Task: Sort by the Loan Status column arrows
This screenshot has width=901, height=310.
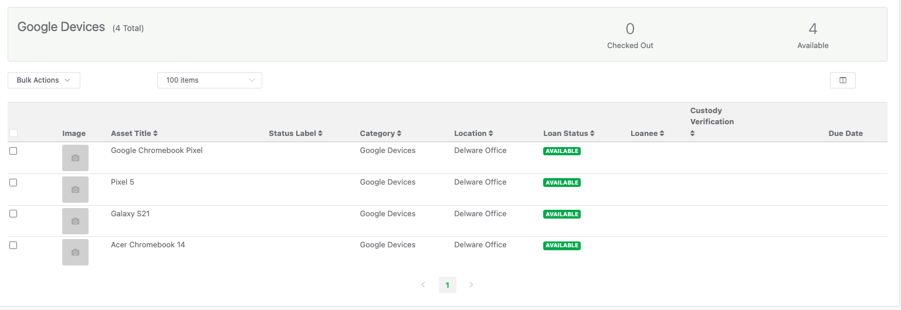Action: pyautogui.click(x=592, y=134)
